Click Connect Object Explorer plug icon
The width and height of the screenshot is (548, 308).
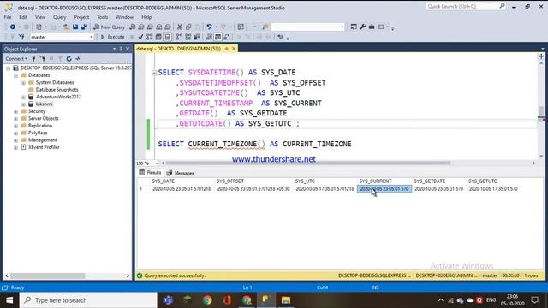pos(33,59)
